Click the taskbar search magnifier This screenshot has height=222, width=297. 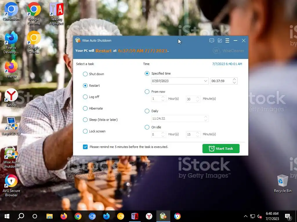pos(21,216)
